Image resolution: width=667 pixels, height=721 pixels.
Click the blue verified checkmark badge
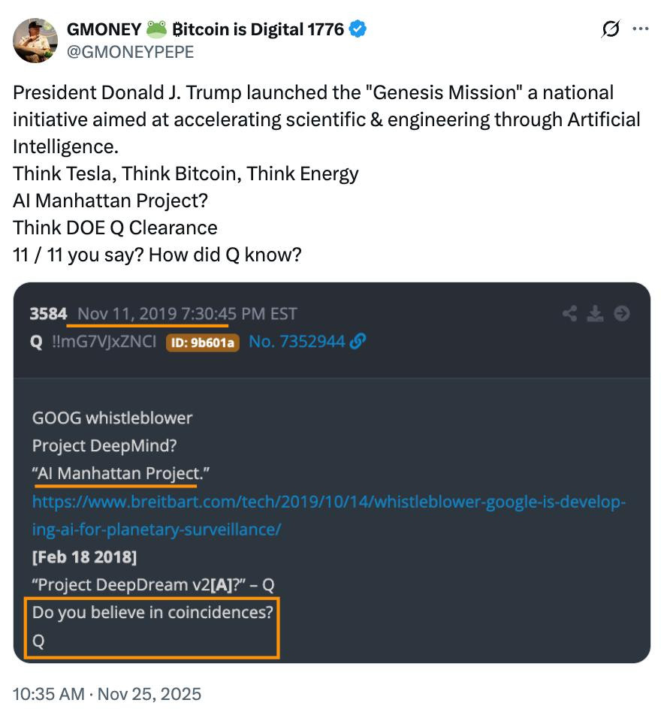pos(359,29)
